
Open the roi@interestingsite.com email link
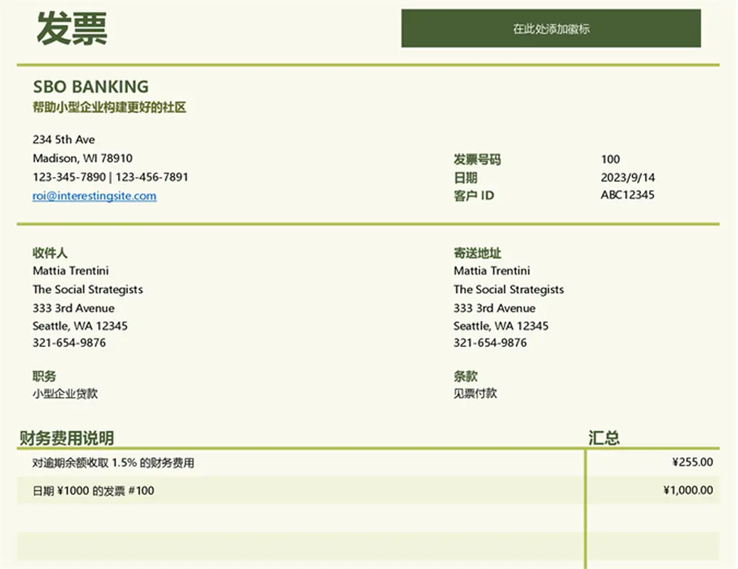[x=95, y=195]
